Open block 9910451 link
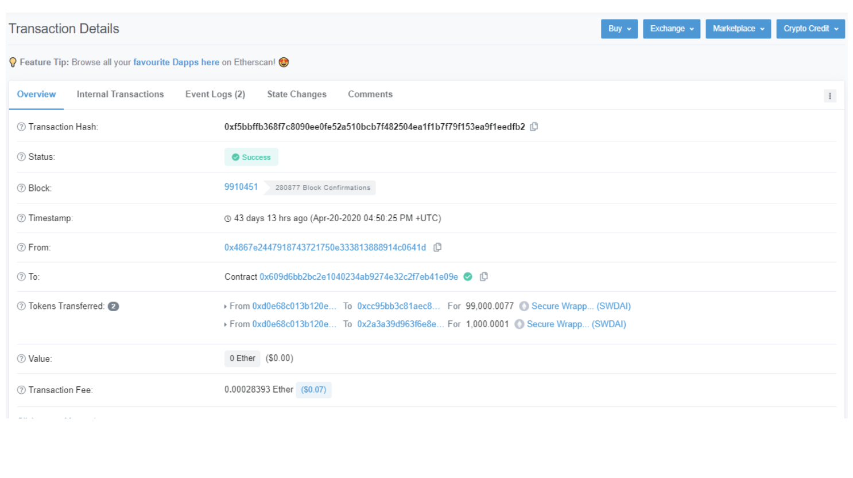 [241, 187]
